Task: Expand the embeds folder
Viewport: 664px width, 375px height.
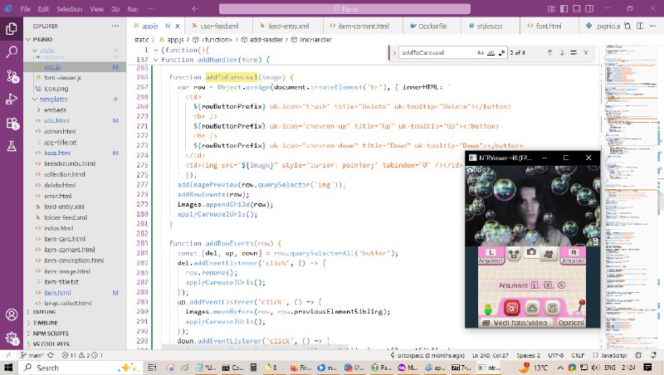Action: pyautogui.click(x=55, y=110)
